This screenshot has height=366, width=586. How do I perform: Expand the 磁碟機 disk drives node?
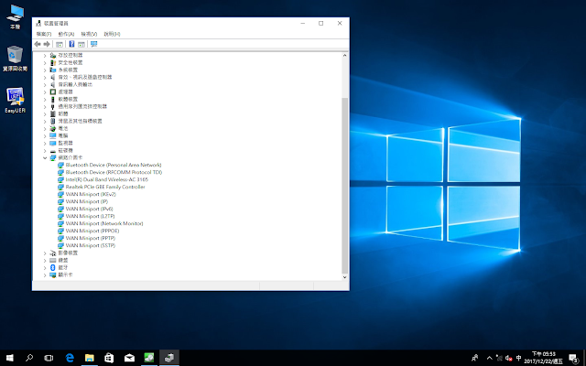coord(45,150)
